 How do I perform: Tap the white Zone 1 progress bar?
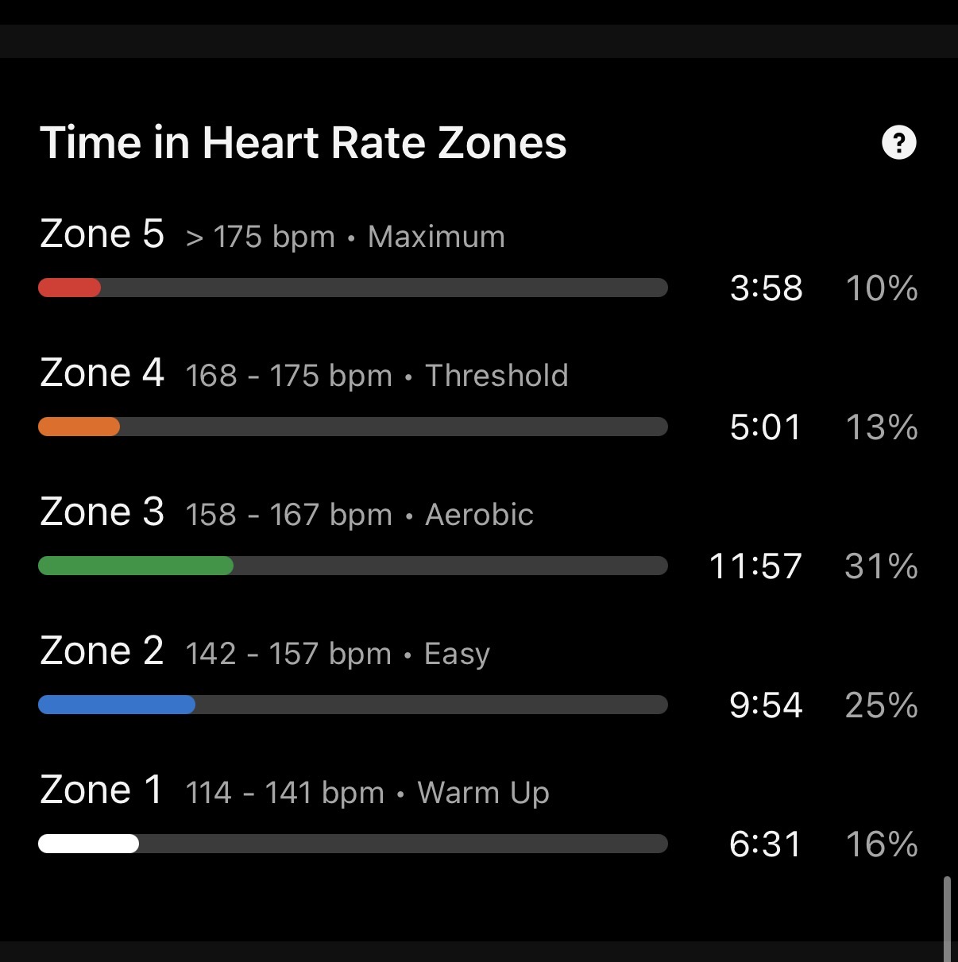89,844
